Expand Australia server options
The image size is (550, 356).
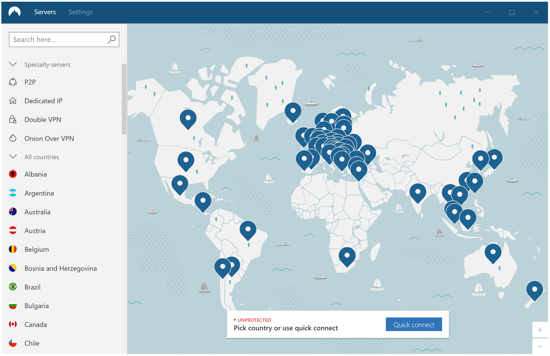[37, 212]
